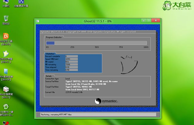Click the Percent complete value field
194x125 pixels.
pyautogui.click(x=71, y=56)
